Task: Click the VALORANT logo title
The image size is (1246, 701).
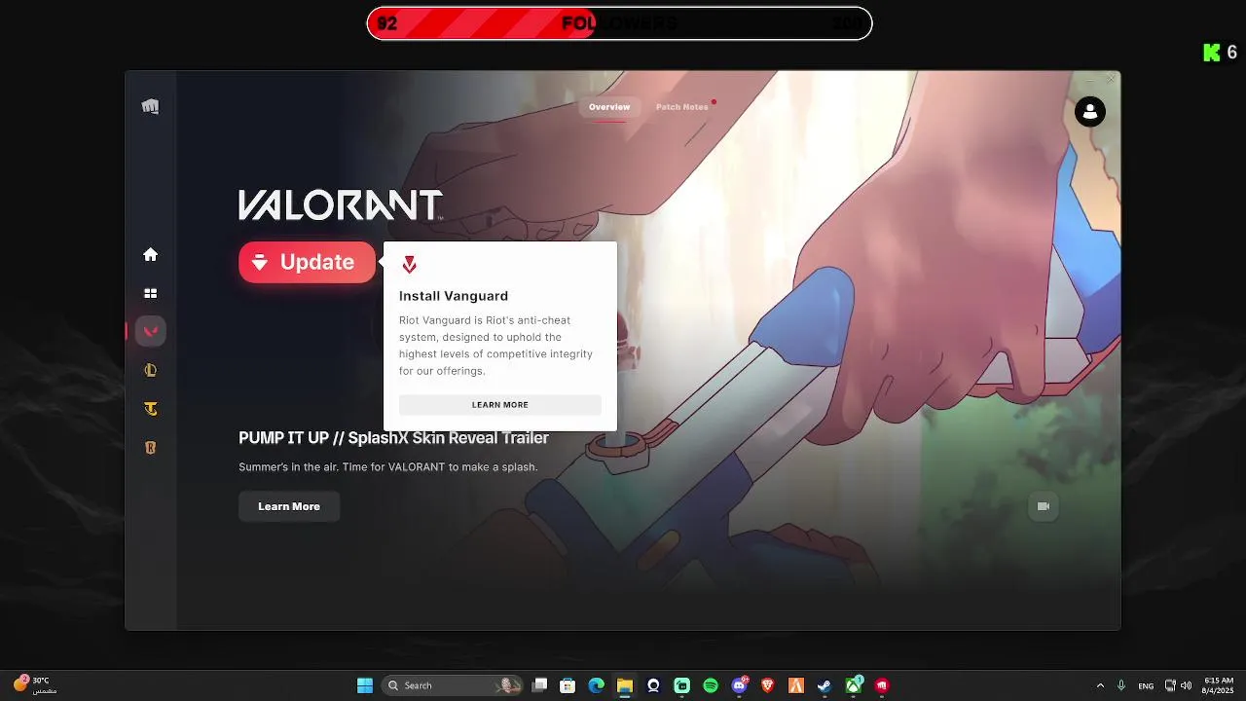Action: (341, 204)
